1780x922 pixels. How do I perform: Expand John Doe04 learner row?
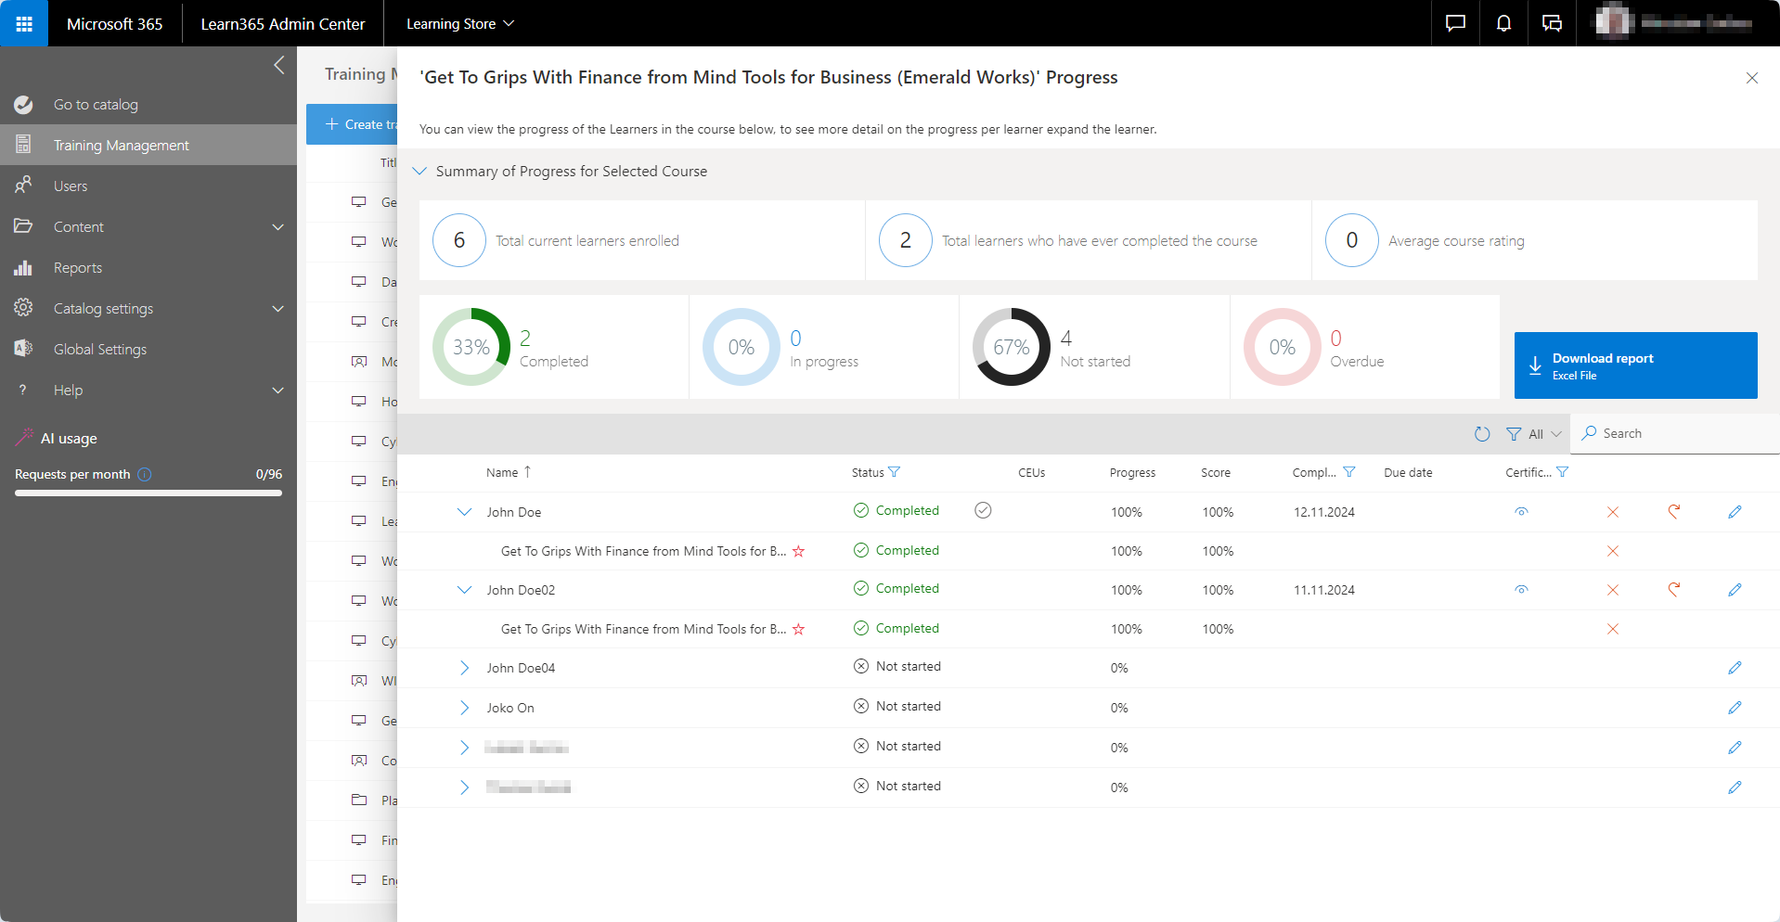tap(464, 668)
